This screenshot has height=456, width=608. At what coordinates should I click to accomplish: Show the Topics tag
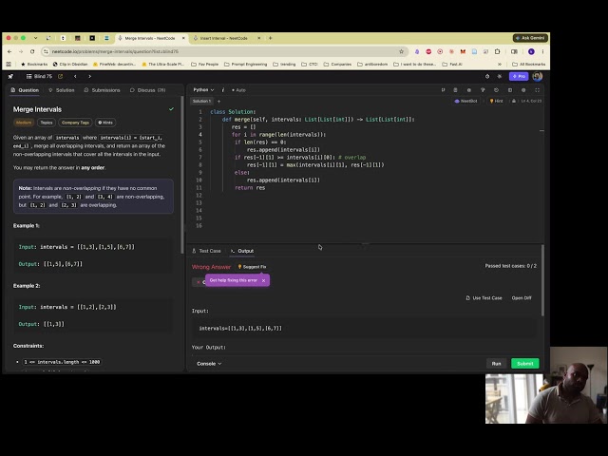pos(47,123)
